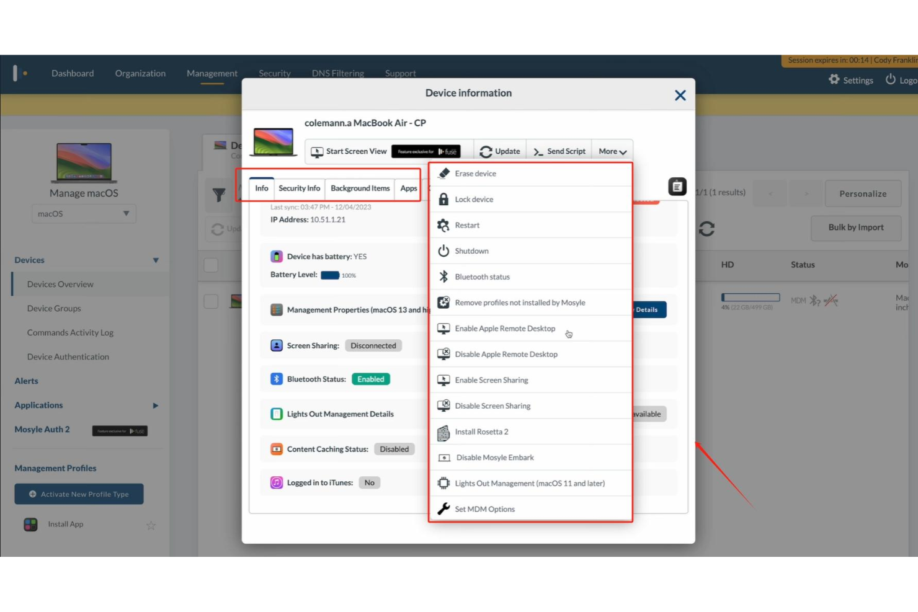Click the MacBook thumbnail in Device information
This screenshot has height=612, width=918.
coord(274,142)
